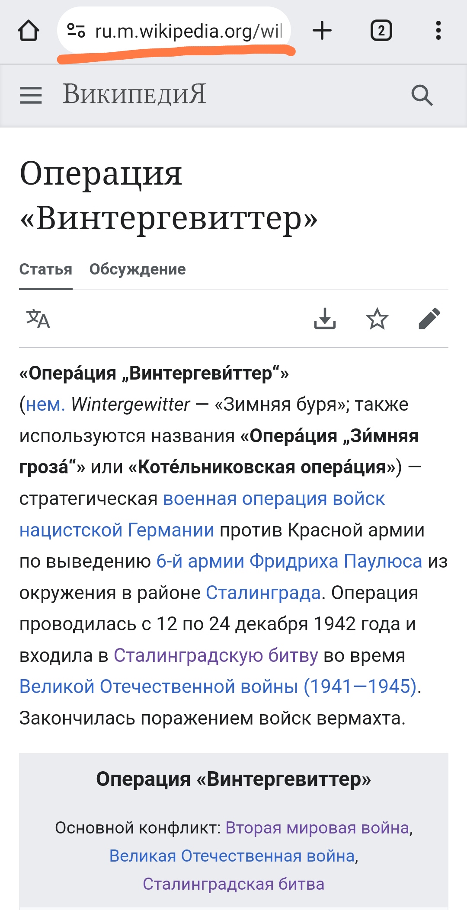Open the Сталинграда link
The width and height of the screenshot is (467, 910).
click(263, 593)
